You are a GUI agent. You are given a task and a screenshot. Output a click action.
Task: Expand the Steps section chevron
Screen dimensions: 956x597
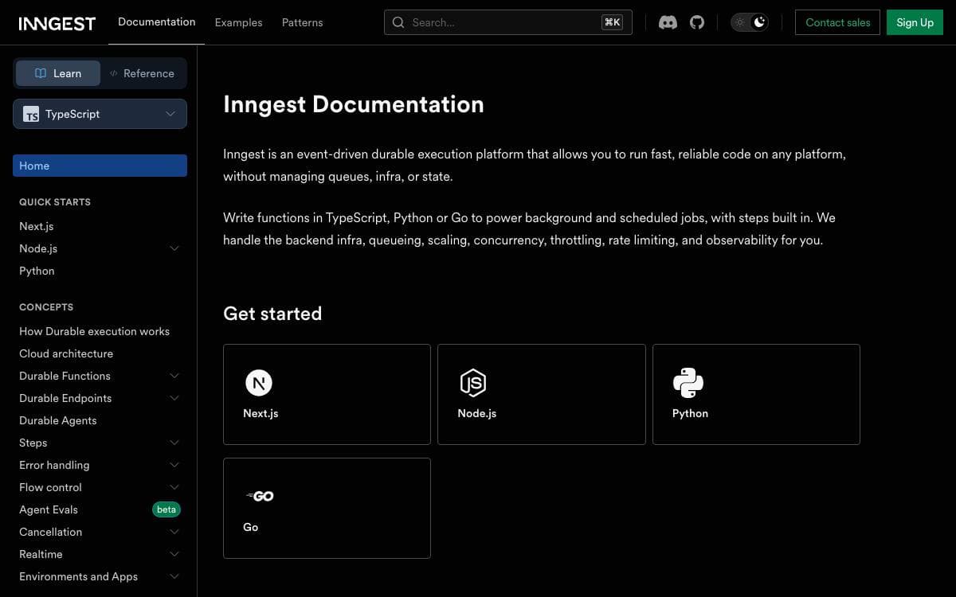click(174, 443)
